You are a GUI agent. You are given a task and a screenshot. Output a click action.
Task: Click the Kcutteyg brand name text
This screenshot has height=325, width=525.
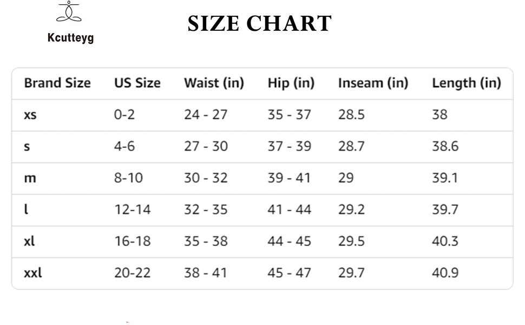click(69, 38)
